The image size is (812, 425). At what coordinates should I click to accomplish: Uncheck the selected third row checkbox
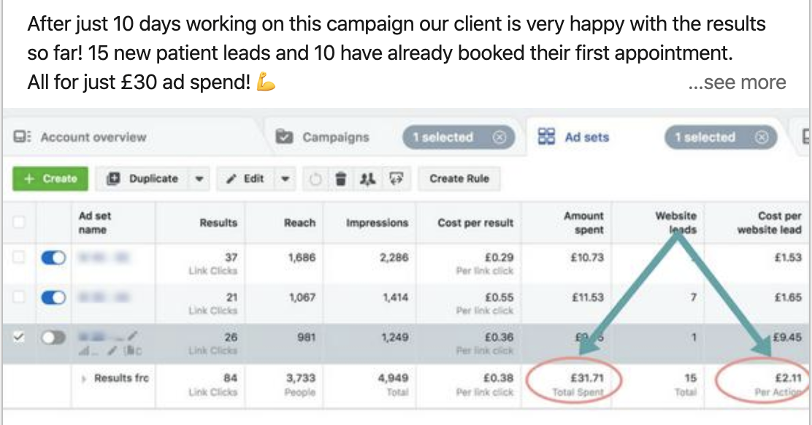[x=19, y=337]
